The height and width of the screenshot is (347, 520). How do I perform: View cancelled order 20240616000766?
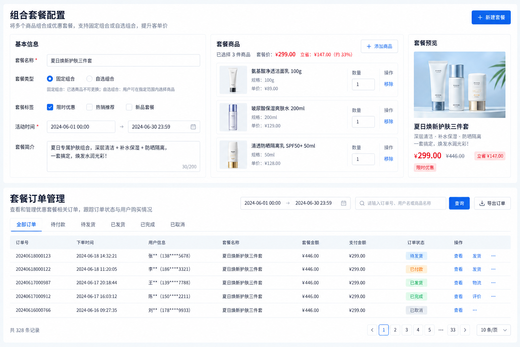[x=458, y=310]
